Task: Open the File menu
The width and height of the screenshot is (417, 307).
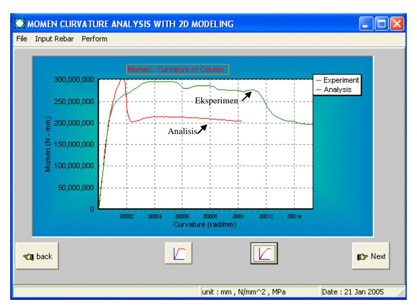Action: point(22,39)
